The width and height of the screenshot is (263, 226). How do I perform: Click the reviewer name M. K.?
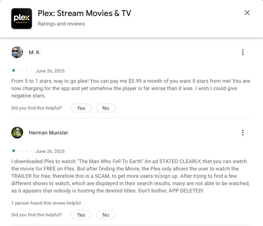[35, 52]
